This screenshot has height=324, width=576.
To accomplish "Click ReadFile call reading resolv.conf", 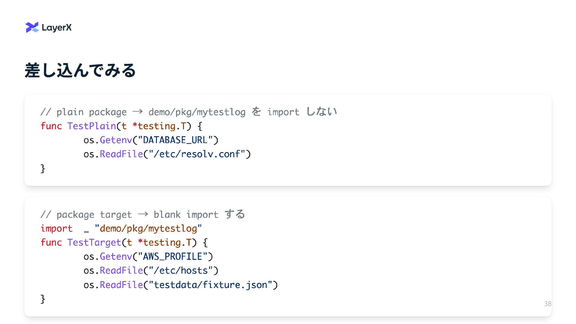I will pos(121,154).
